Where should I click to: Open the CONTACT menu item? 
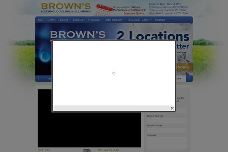(160, 20)
